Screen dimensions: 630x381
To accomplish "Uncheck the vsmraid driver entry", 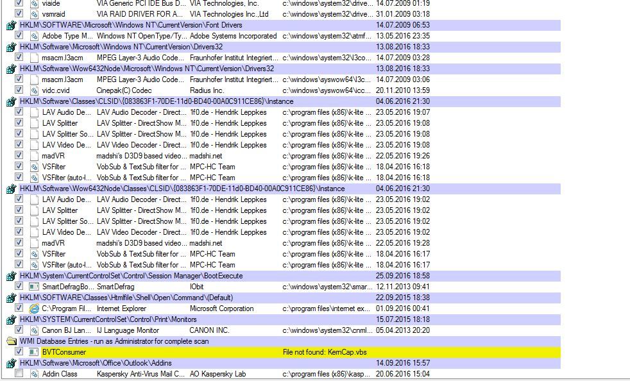I will tap(19, 13).
